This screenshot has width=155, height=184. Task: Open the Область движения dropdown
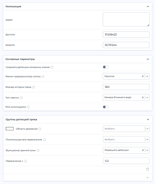click(x=126, y=129)
